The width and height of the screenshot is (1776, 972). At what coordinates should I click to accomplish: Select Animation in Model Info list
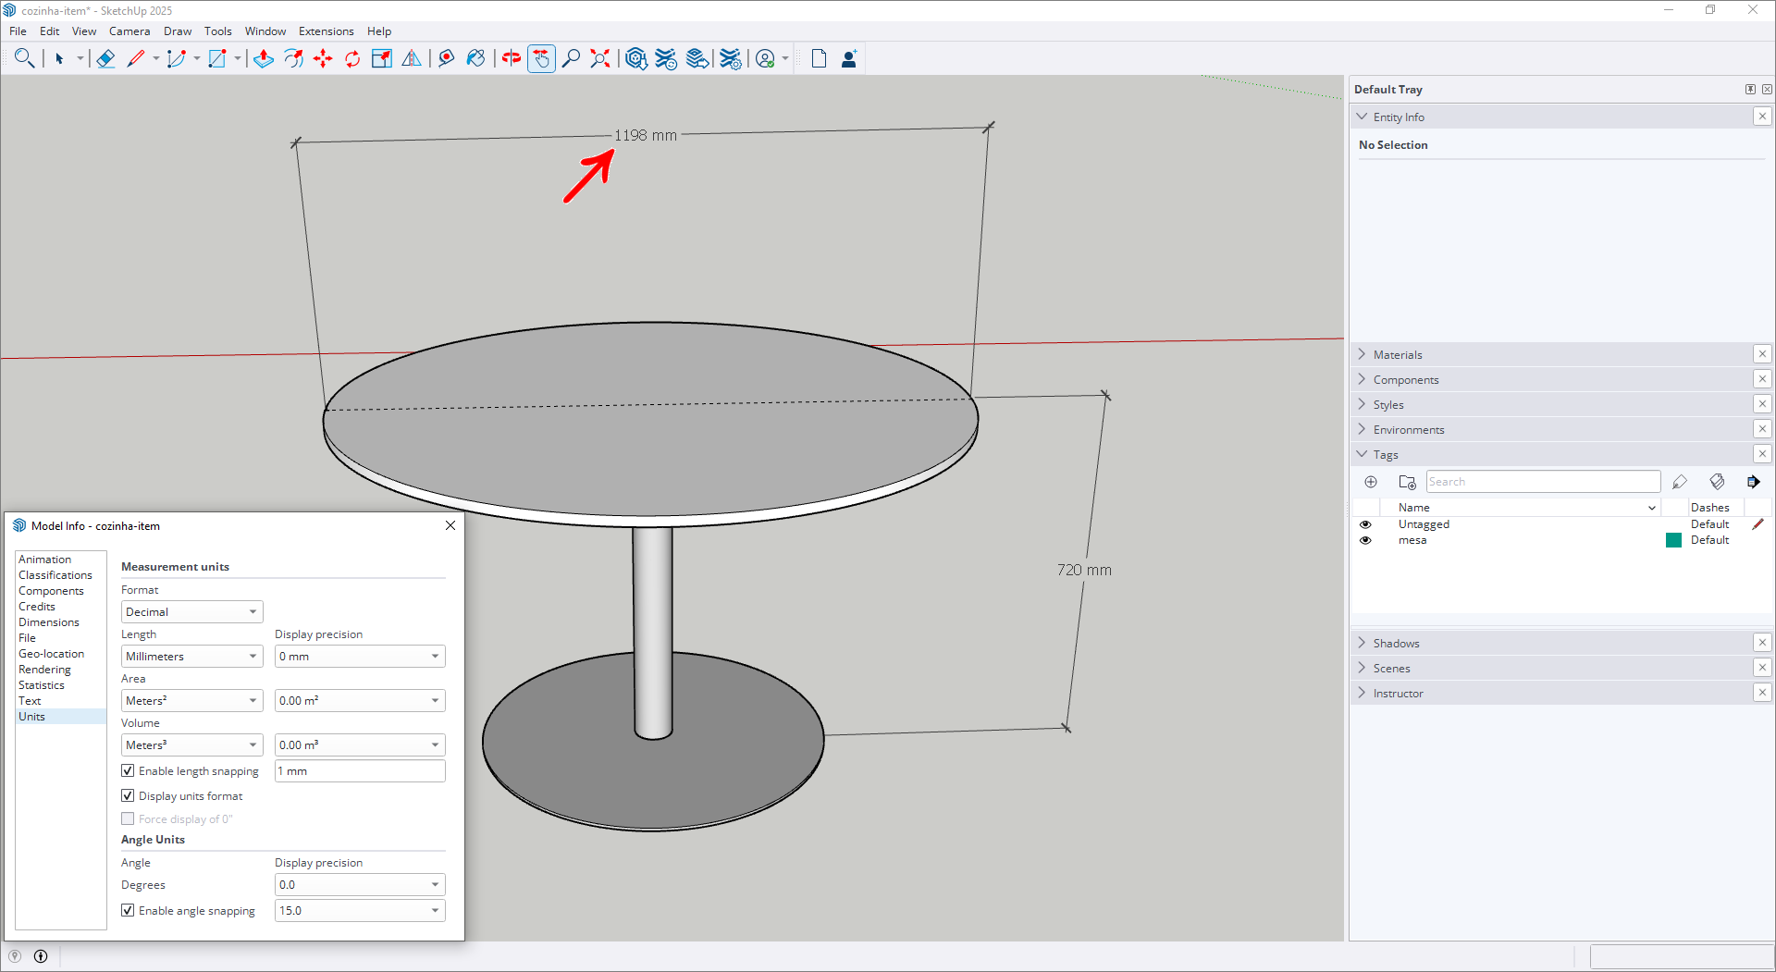pyautogui.click(x=44, y=559)
